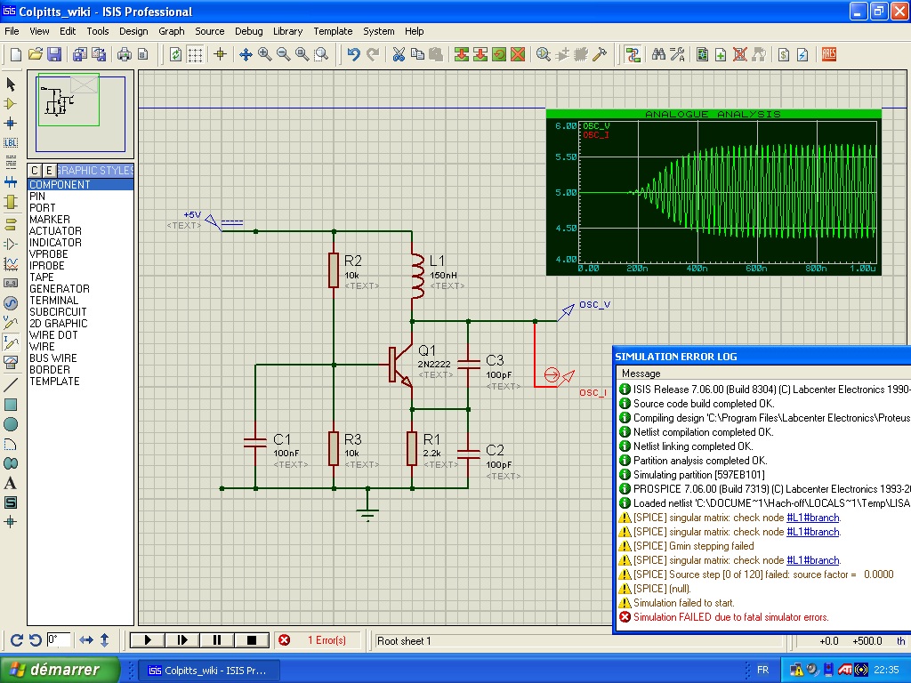911x683 pixels.
Task: Toggle the wire autorouter button
Action: click(633, 54)
